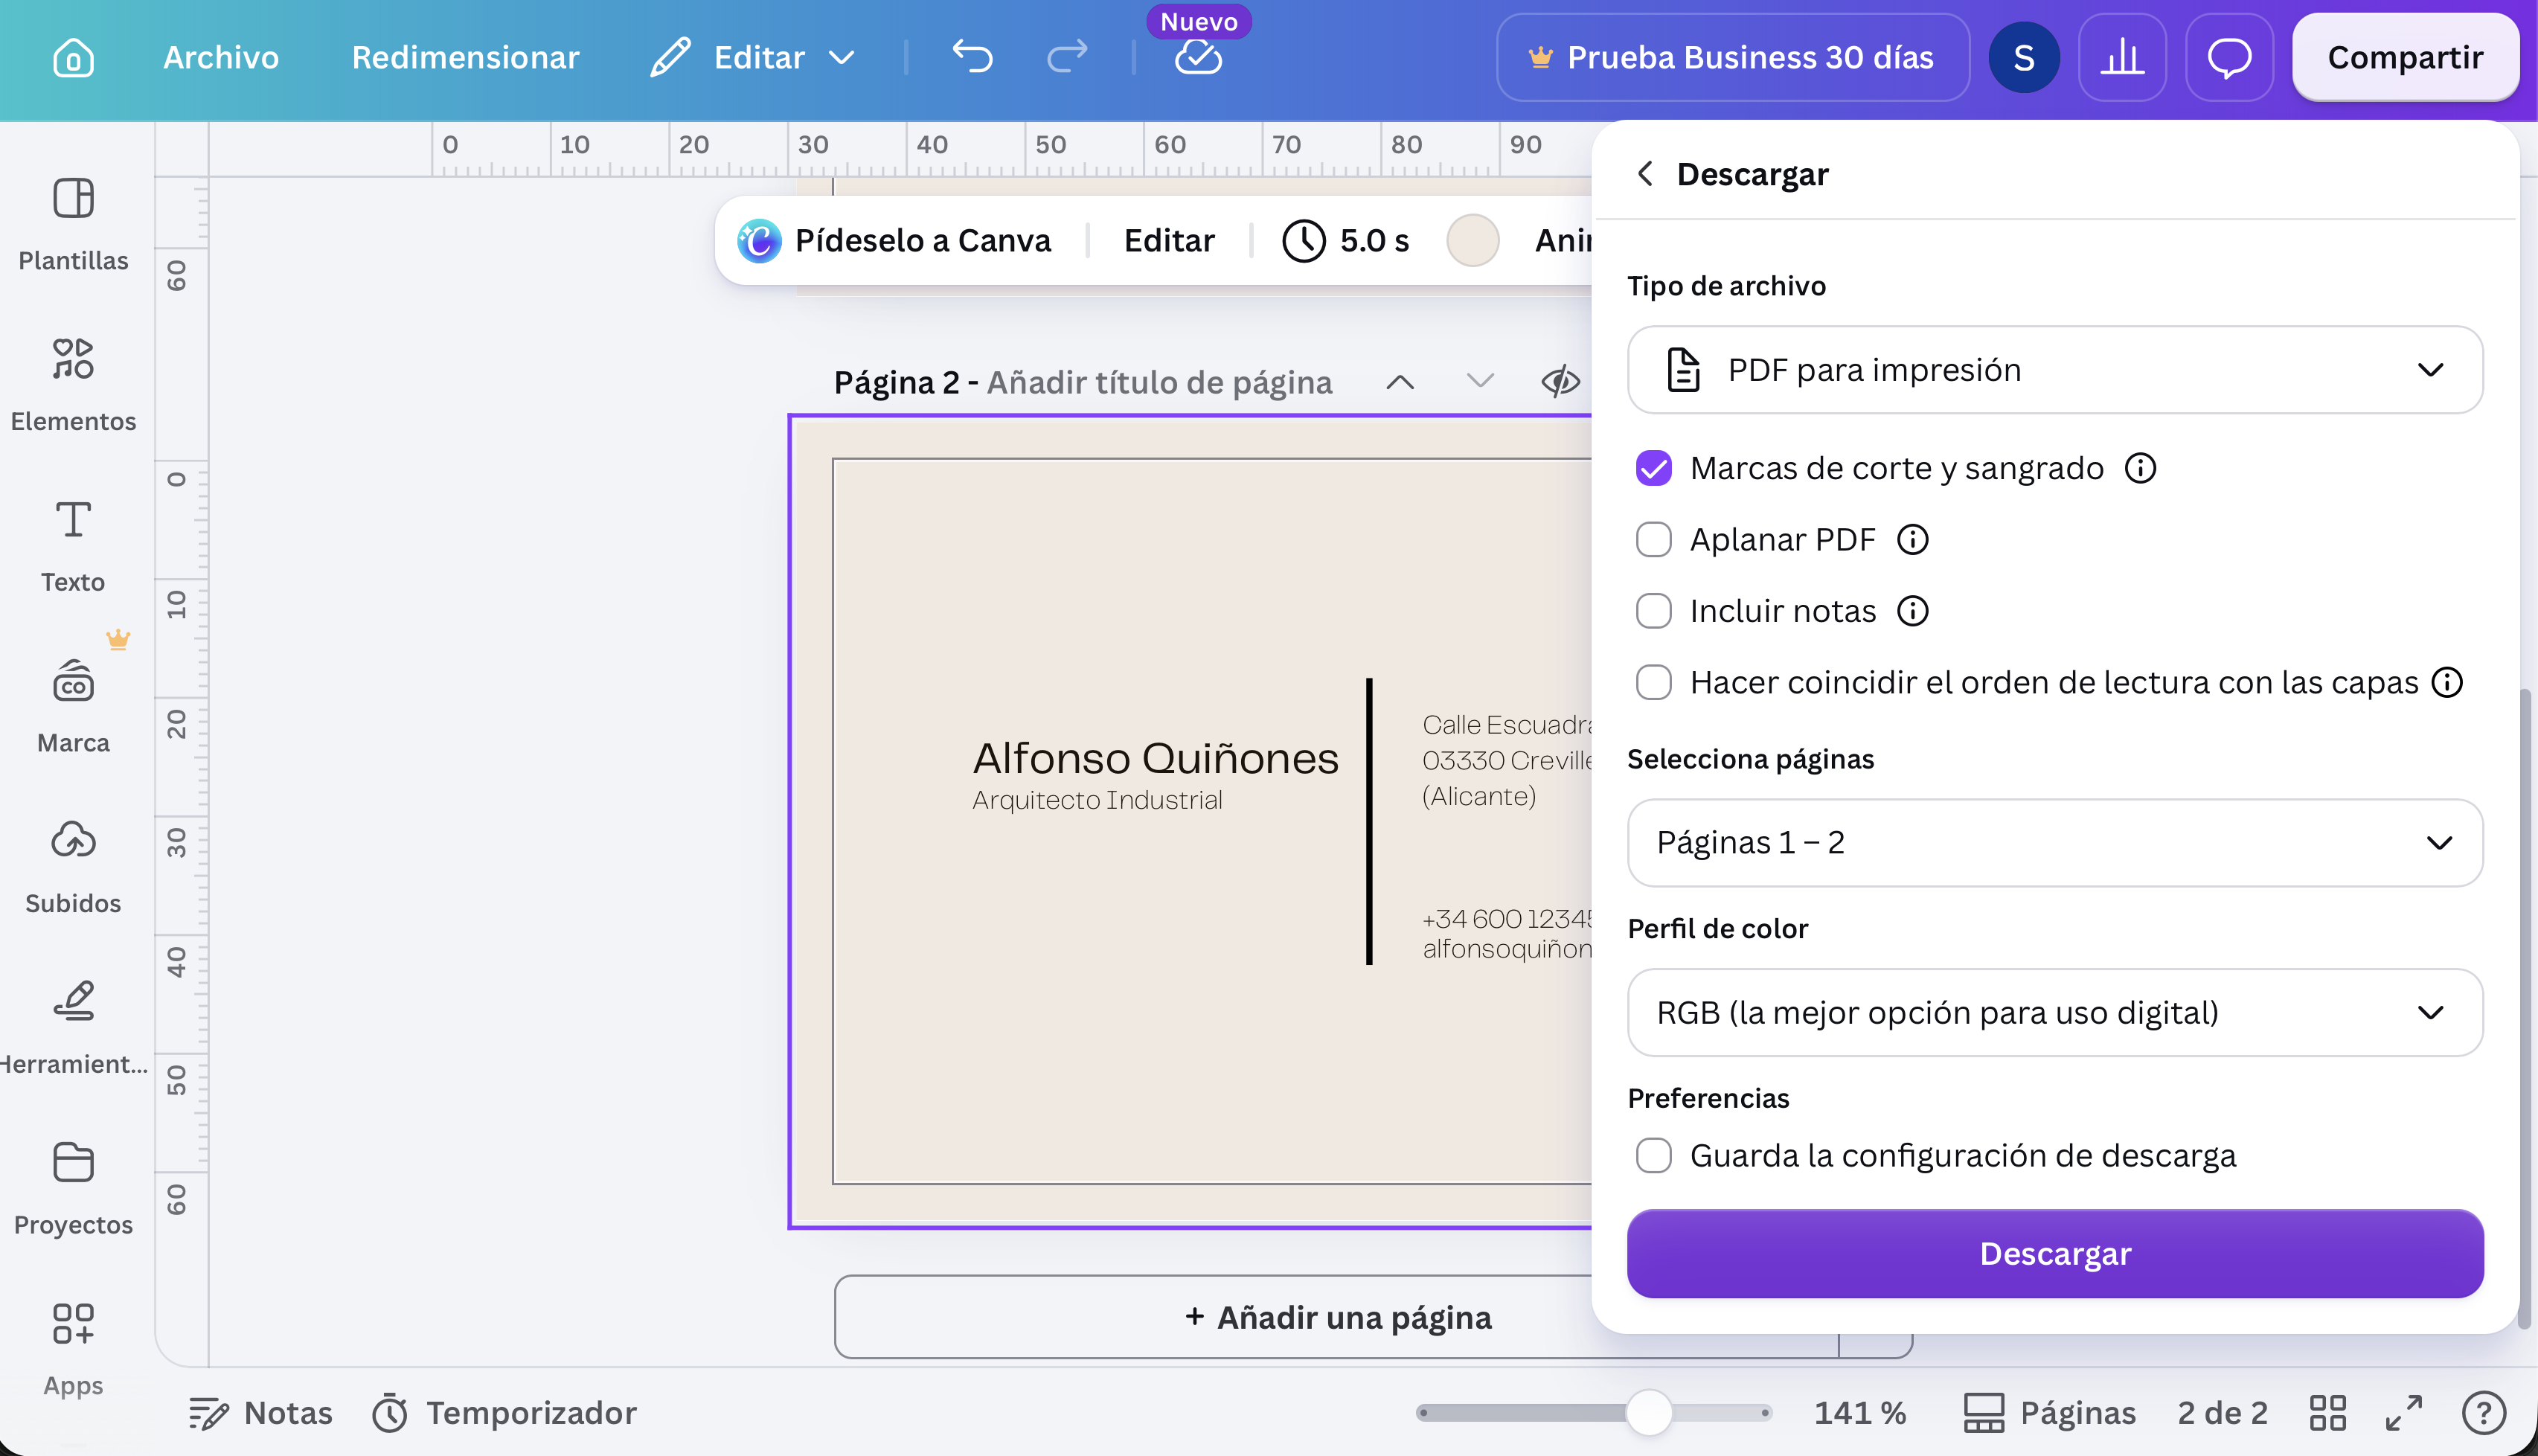Open the Subidos uploads panel
The height and width of the screenshot is (1456, 2538).
click(x=73, y=867)
